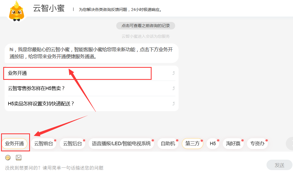Select the H5 category chip

pos(213,144)
